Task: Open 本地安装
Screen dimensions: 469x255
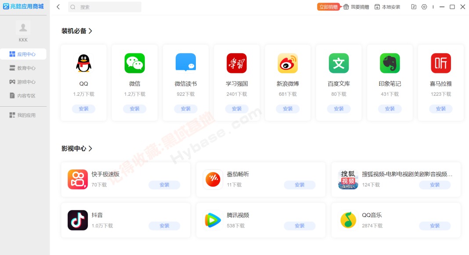Action: [387, 7]
